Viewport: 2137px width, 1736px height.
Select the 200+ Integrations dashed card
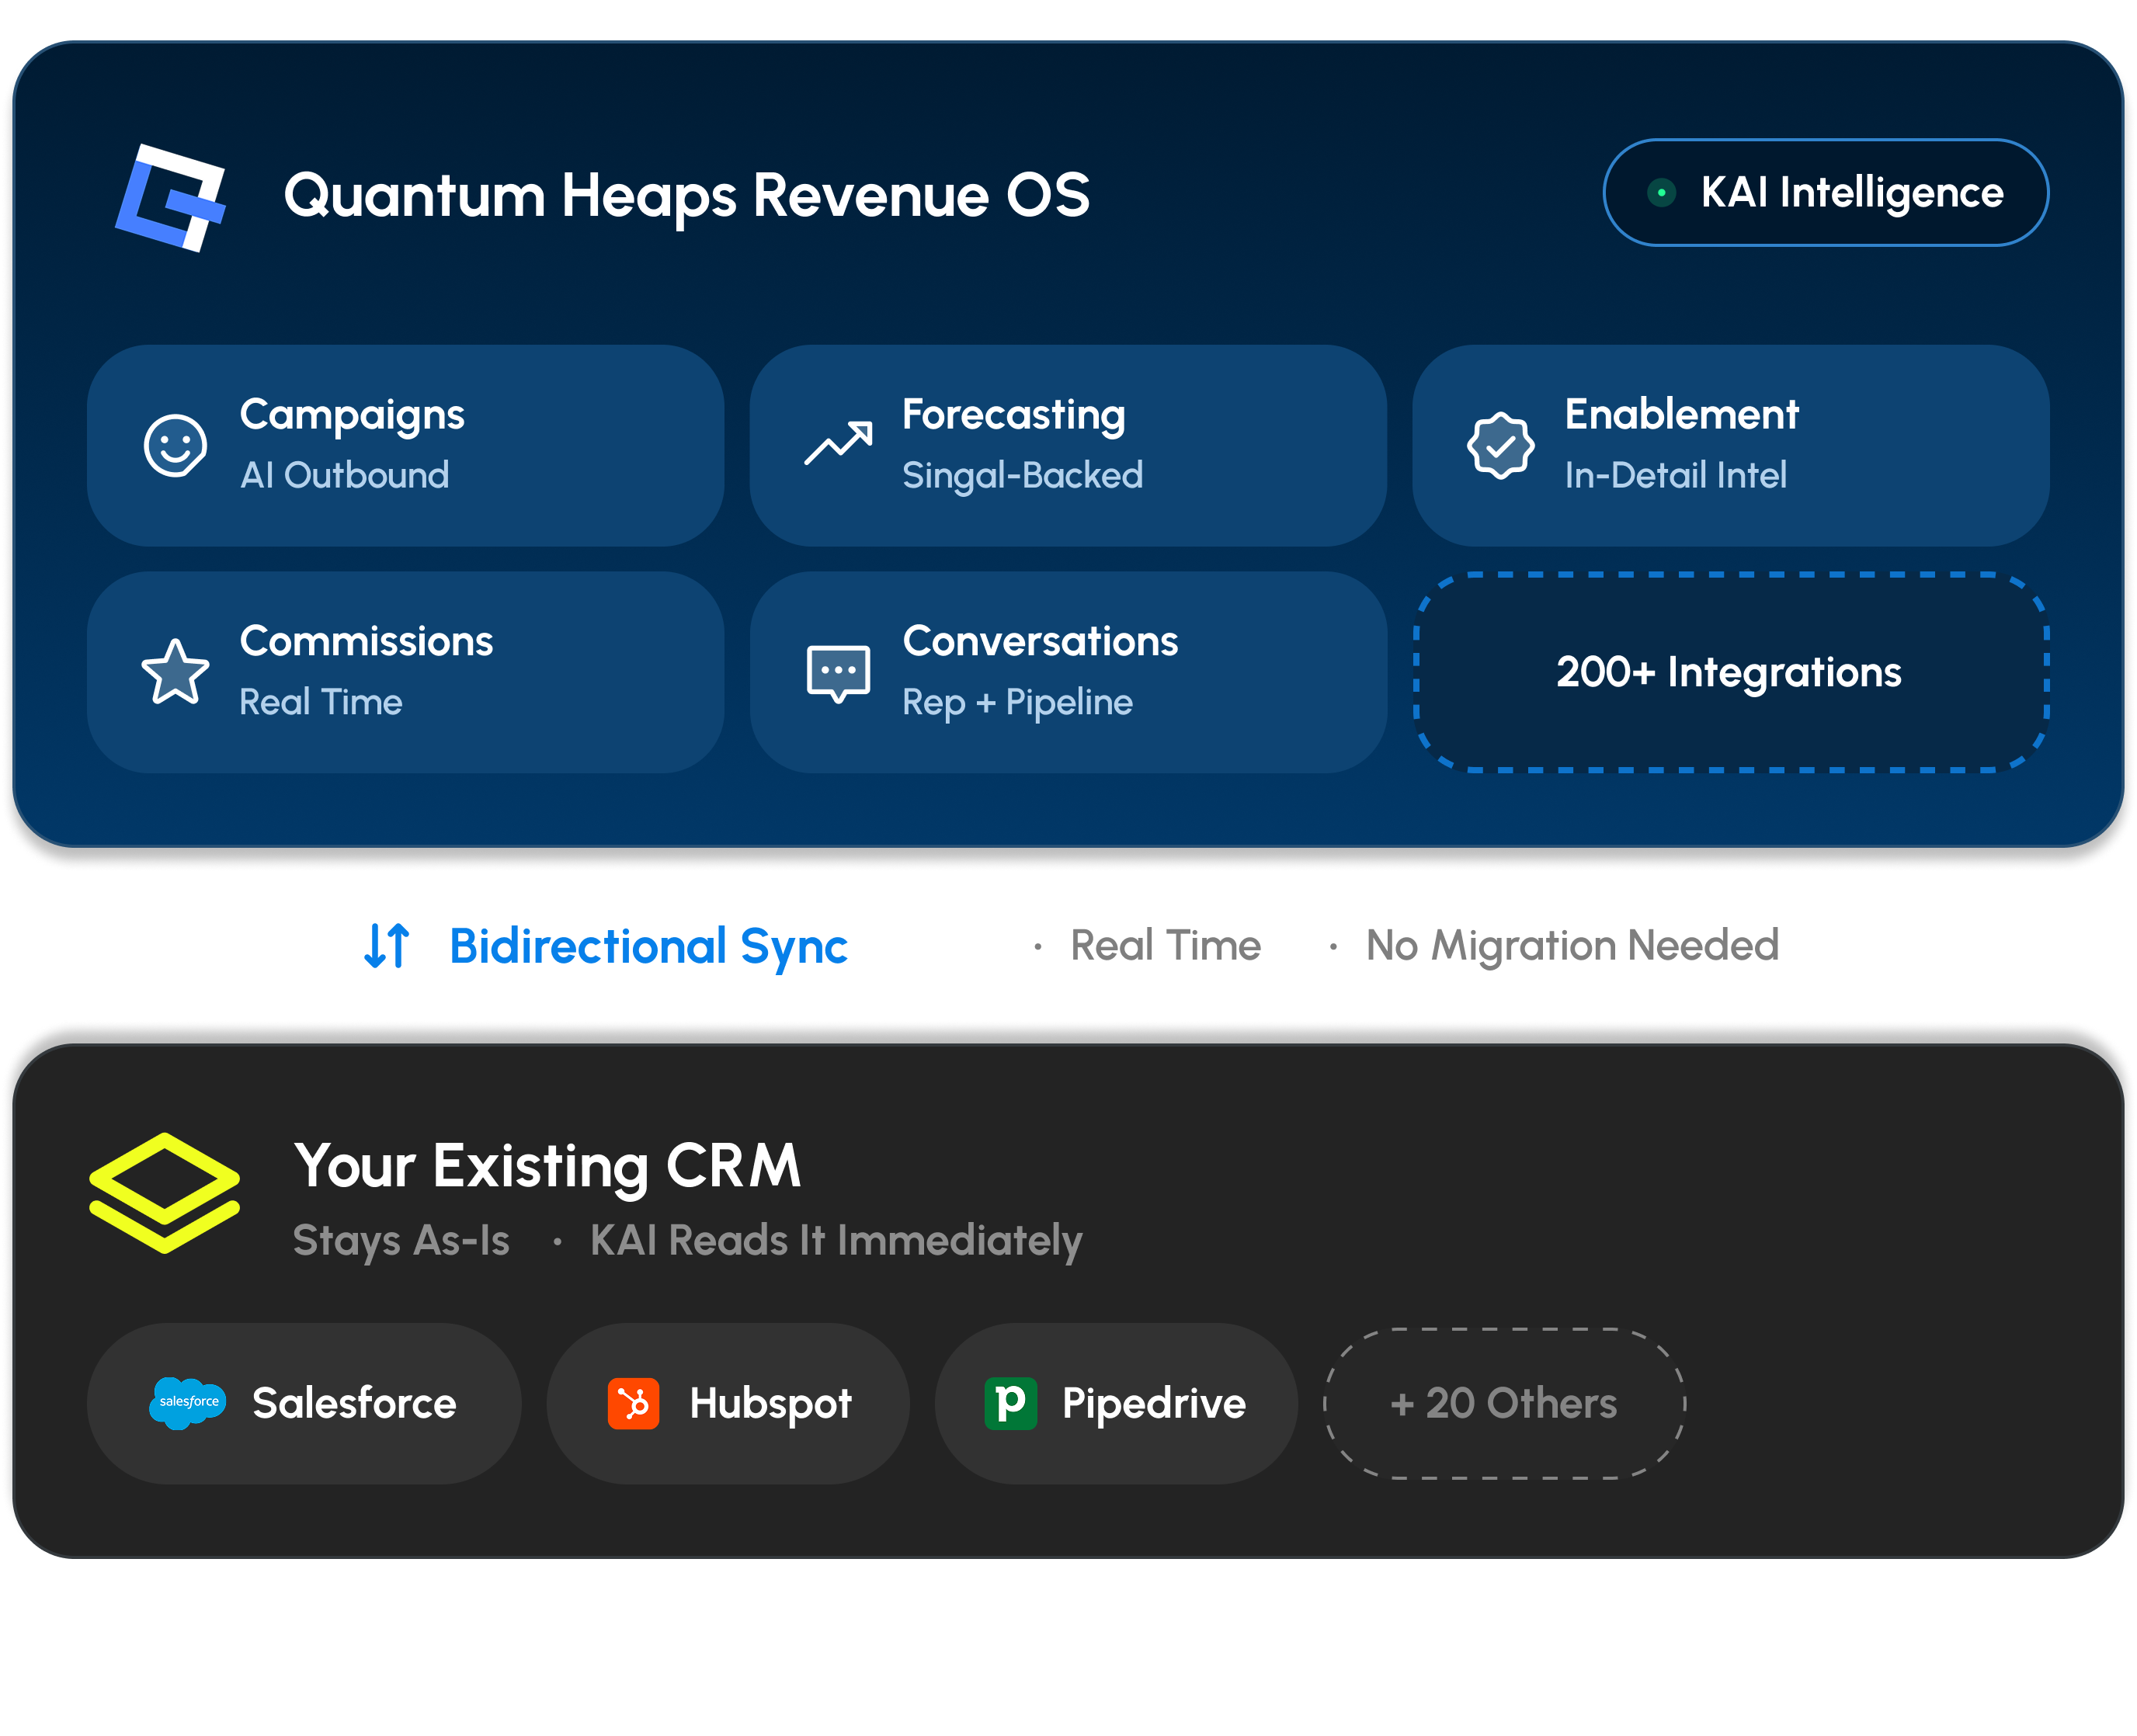point(1730,672)
